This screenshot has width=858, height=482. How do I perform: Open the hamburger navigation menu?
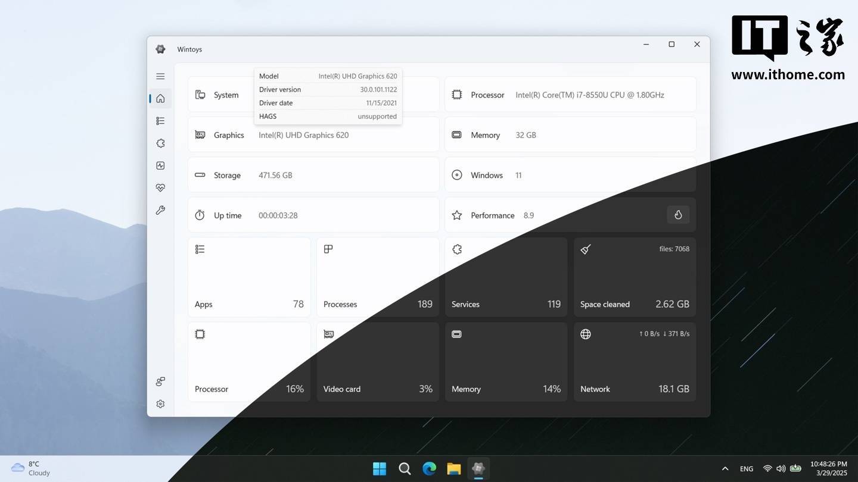click(160, 76)
